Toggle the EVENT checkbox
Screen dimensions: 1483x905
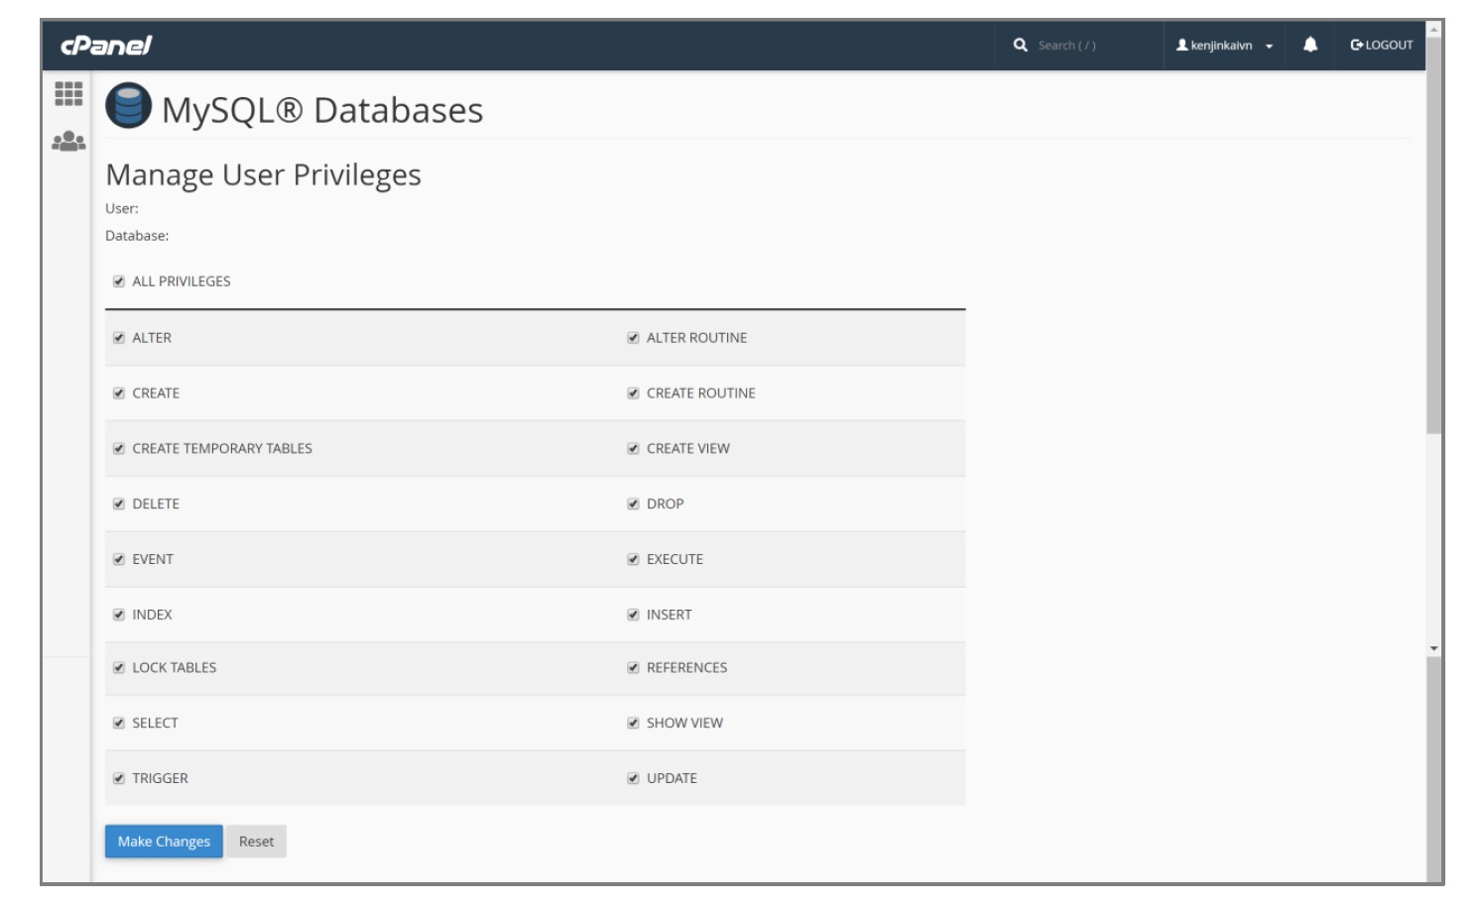(x=119, y=560)
